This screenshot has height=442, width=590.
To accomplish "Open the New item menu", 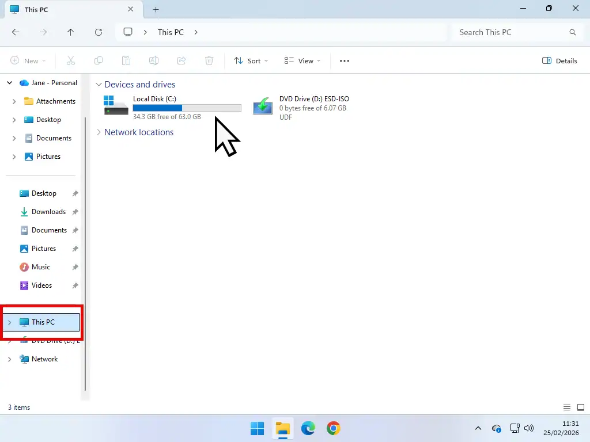I will click(x=28, y=60).
